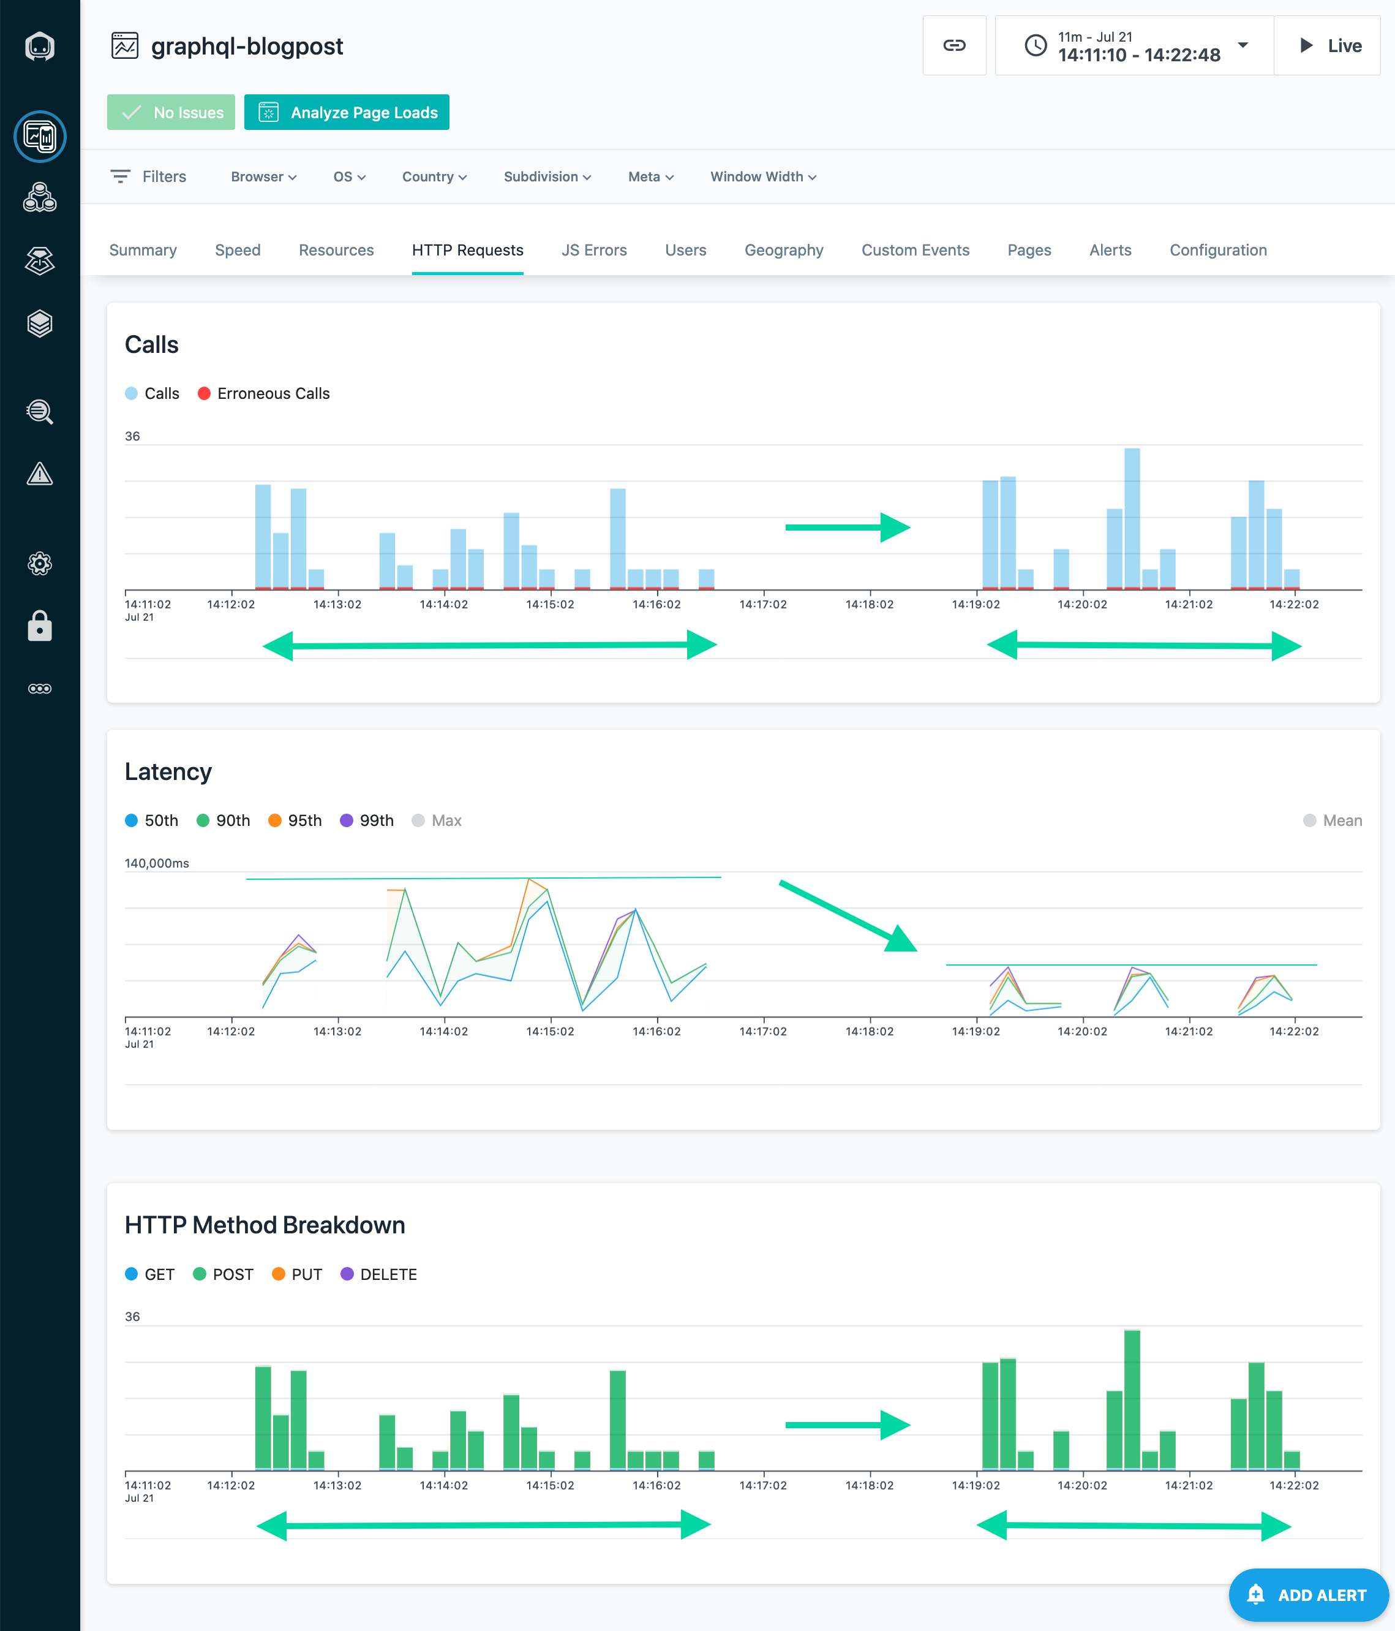Open the Settings gear sidebar icon

(x=39, y=564)
